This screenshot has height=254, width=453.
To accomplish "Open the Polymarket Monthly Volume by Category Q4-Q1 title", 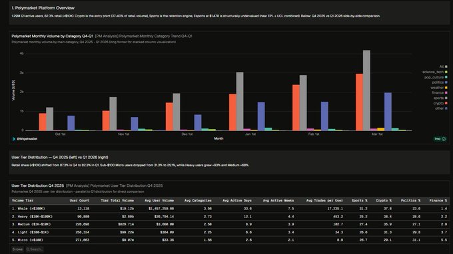I will pos(52,37).
